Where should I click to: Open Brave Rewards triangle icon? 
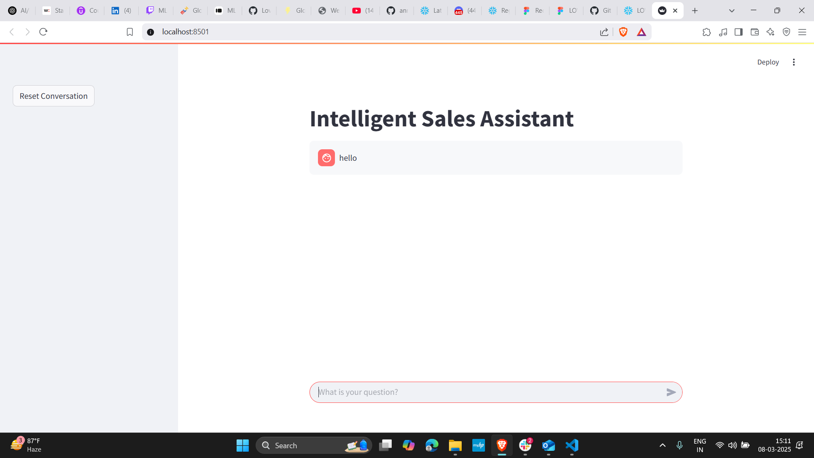[x=641, y=32]
